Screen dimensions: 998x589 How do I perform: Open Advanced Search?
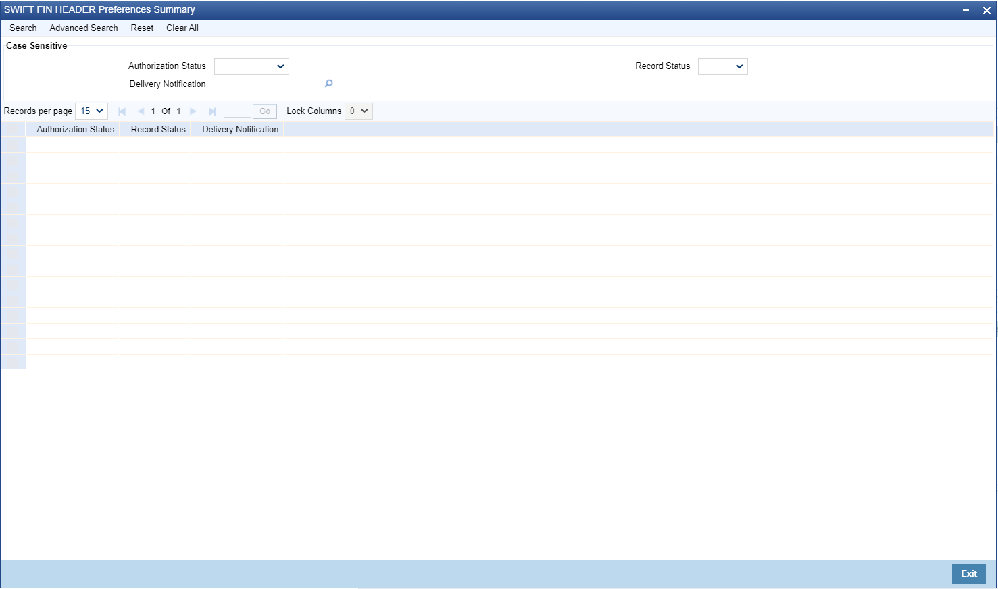(84, 28)
